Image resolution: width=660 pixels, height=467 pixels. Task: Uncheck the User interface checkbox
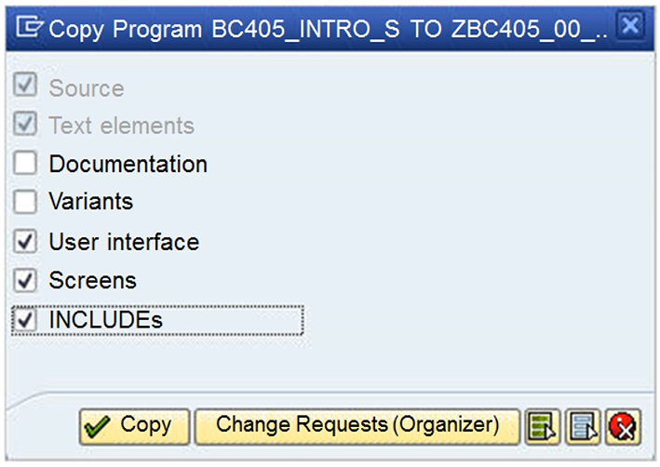click(x=26, y=242)
